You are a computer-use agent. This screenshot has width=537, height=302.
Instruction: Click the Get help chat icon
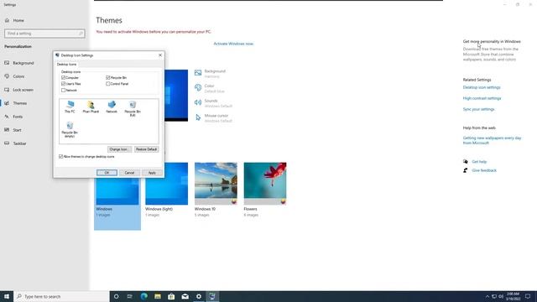pos(466,162)
